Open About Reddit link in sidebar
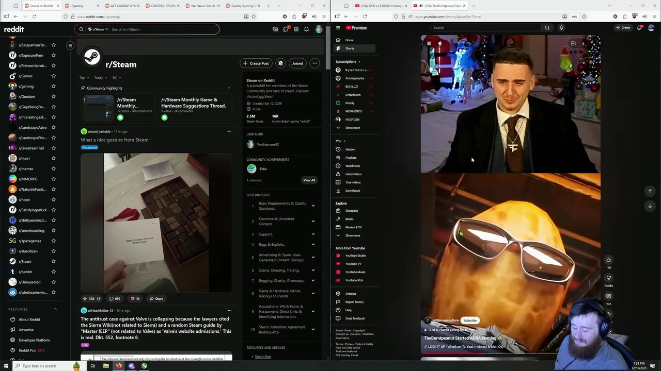The image size is (661, 371). (x=29, y=319)
